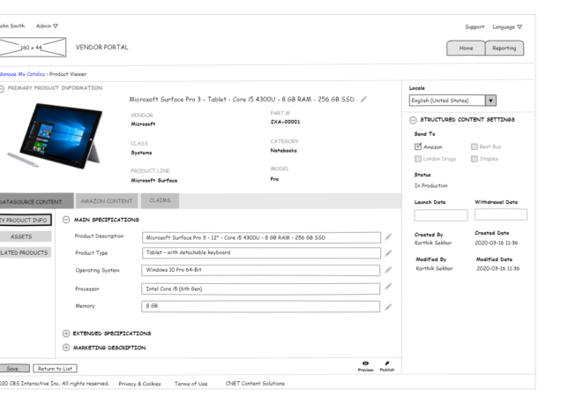Open the Locale dropdown arrow
This screenshot has width=576, height=397.
490,101
